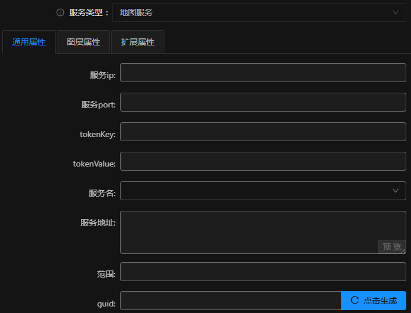
Task: Focus the 服务地址 text area
Action: coord(263,233)
